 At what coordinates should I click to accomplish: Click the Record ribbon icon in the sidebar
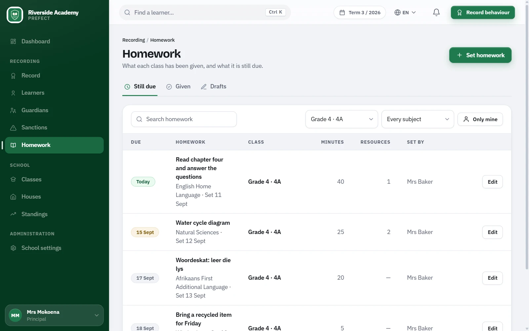[x=13, y=76]
